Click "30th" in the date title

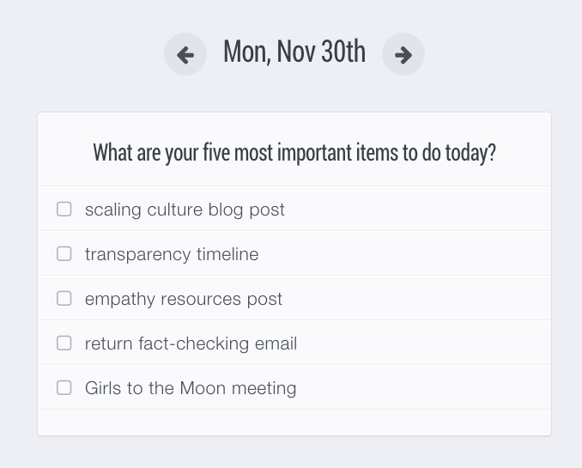click(343, 52)
